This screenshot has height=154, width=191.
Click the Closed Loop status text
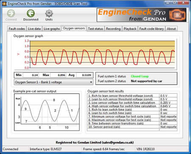pos(140,76)
